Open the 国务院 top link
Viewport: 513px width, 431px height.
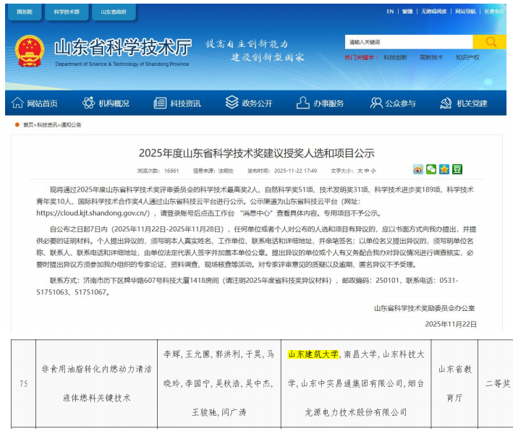click(24, 12)
